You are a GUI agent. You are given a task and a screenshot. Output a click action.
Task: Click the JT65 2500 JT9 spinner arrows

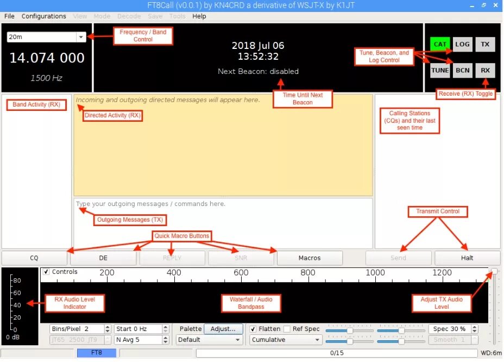coord(108,340)
